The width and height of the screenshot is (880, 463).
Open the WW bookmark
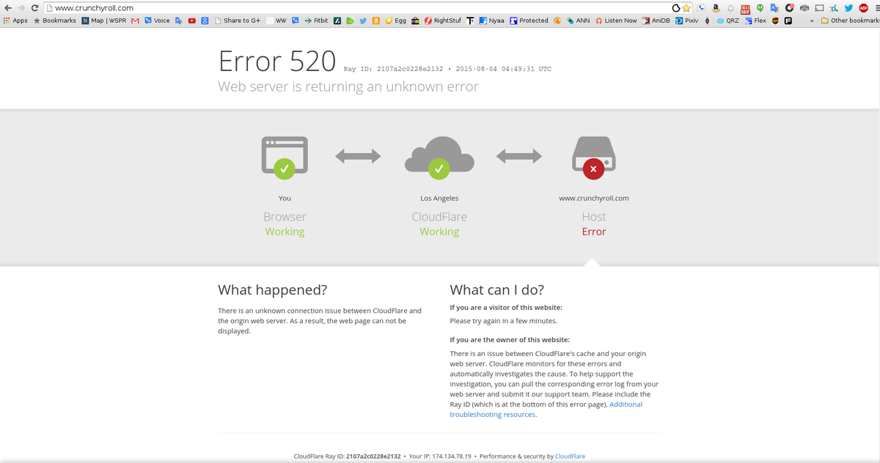(x=276, y=21)
